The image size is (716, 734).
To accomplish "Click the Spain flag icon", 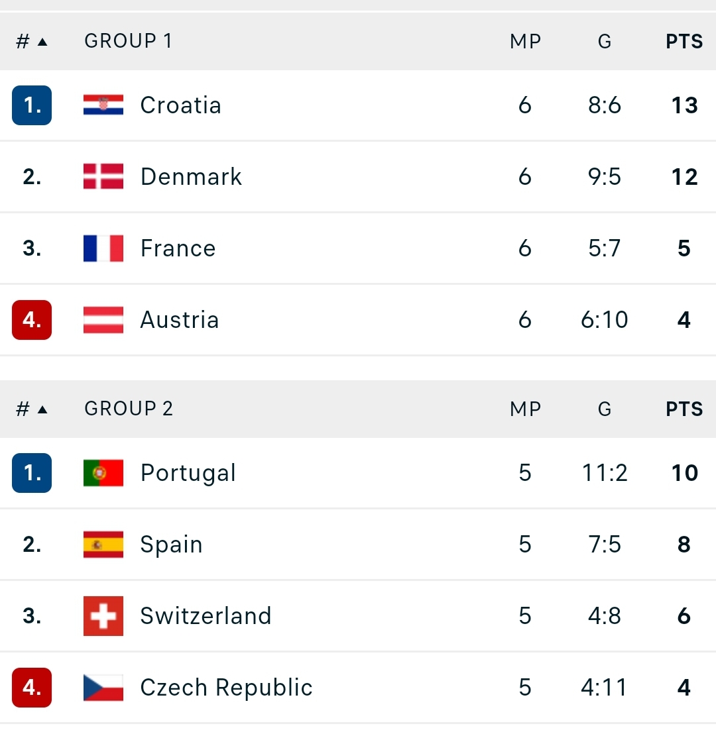I will tap(103, 545).
